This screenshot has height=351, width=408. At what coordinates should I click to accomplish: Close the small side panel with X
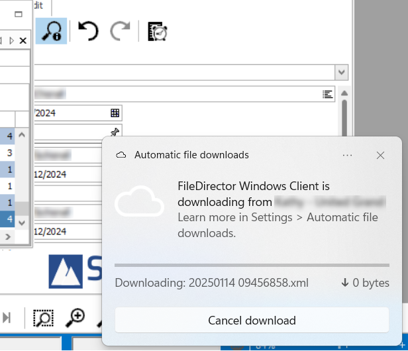click(x=23, y=40)
